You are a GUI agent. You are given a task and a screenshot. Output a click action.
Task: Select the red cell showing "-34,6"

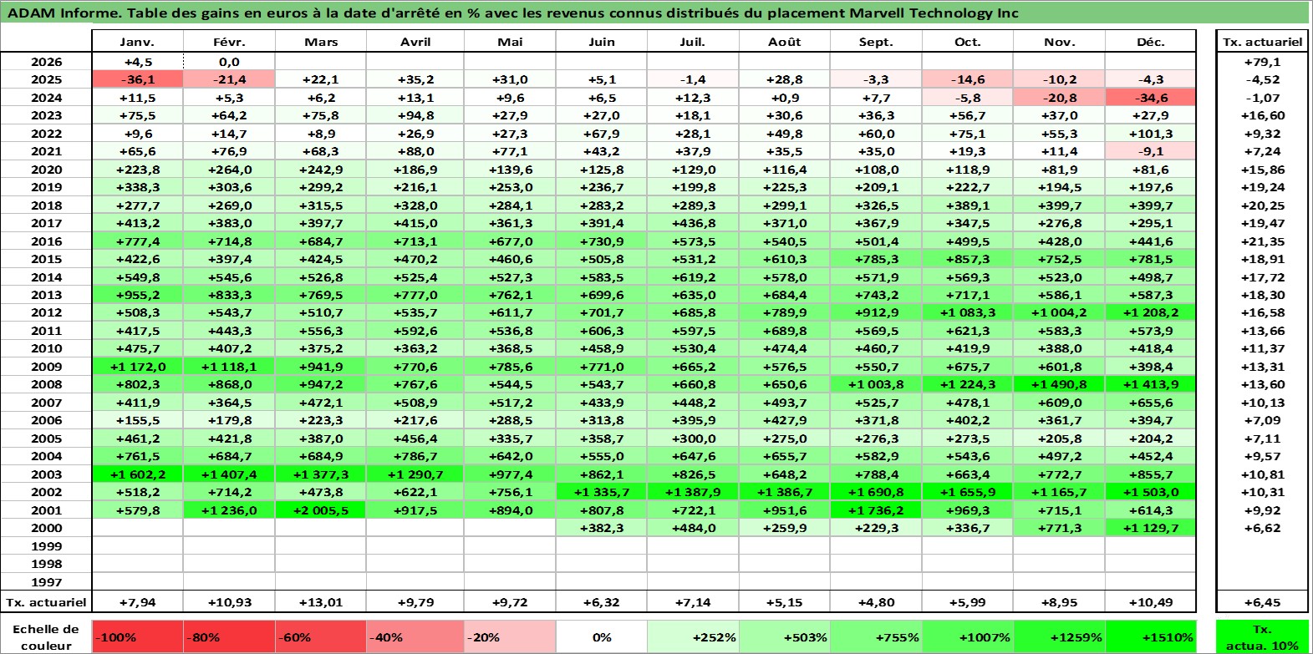(x=1151, y=98)
